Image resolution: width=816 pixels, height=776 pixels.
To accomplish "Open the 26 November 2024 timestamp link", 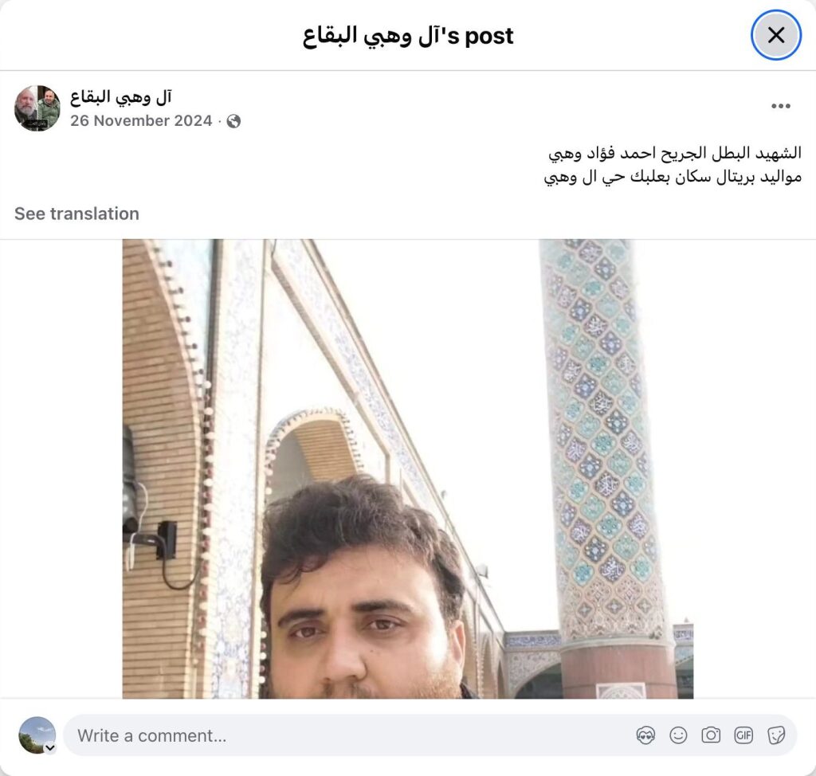I will pyautogui.click(x=141, y=121).
